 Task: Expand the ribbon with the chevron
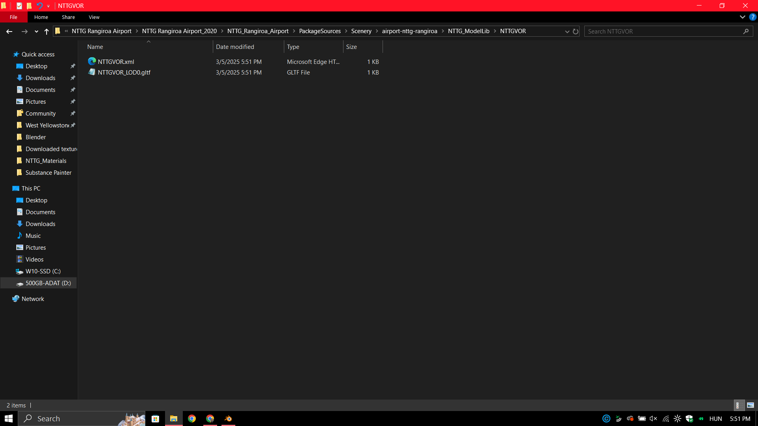[742, 17]
